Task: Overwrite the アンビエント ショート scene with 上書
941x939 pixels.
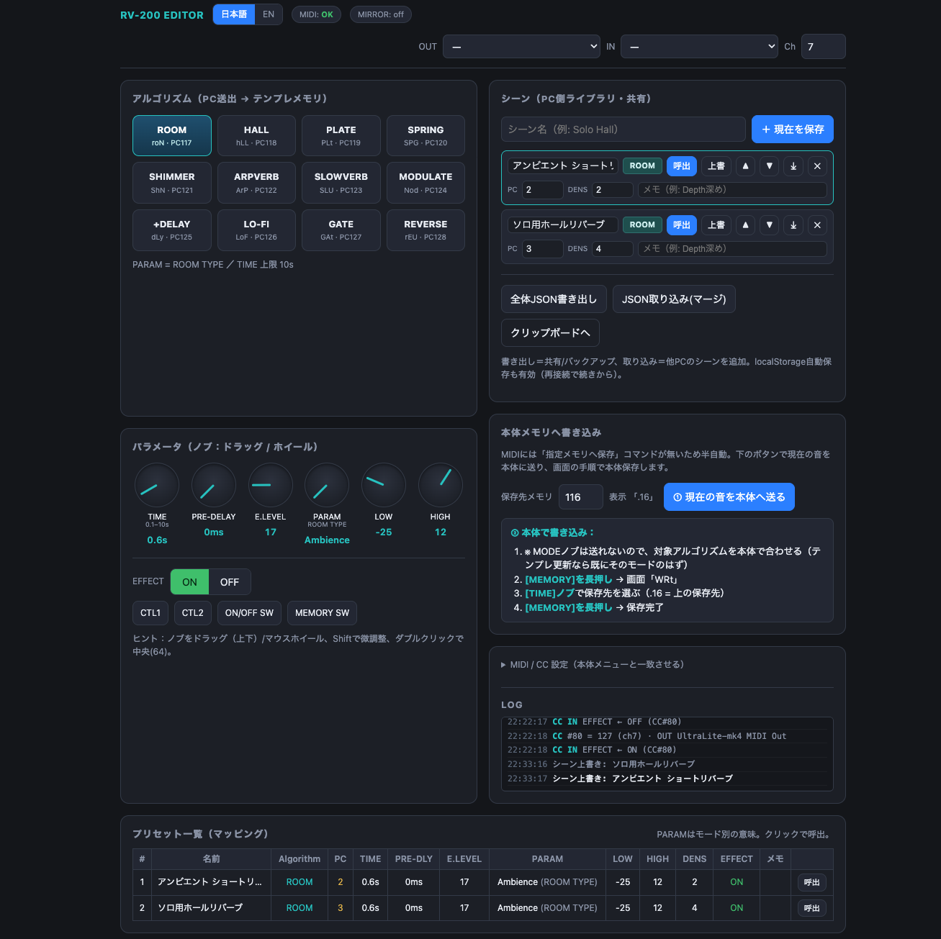Action: tap(716, 166)
